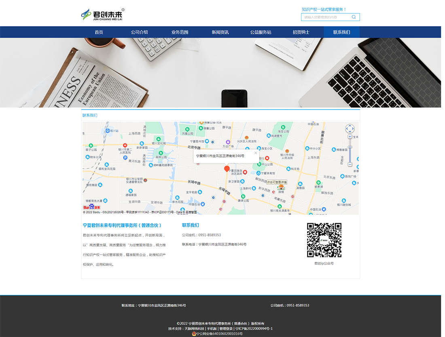Focus the search input field
Viewport: 445px width, 337px height.
point(326,17)
